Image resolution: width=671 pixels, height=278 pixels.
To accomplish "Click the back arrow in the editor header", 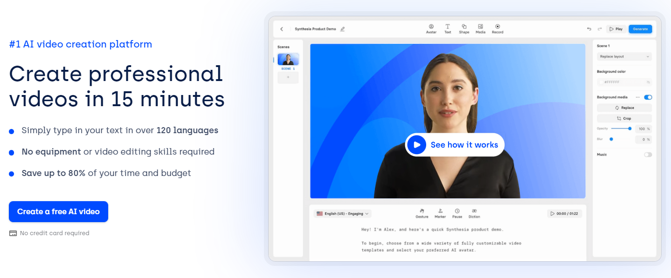I will tap(282, 29).
